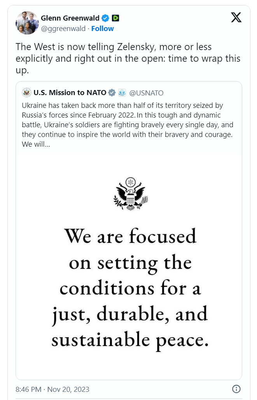Click the main tweet text about Zelensky
The image size is (257, 400).
tap(128, 59)
